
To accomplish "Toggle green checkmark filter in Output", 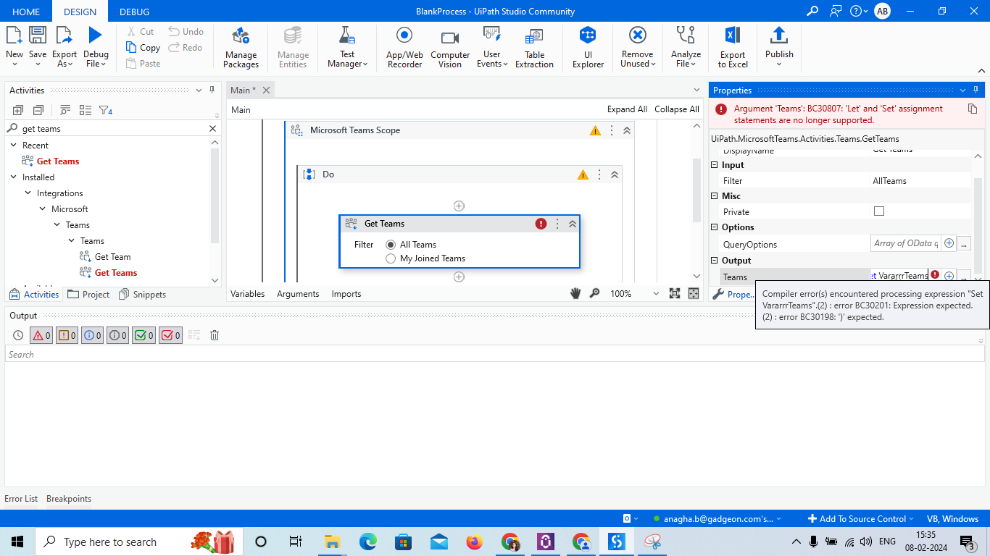I will 143,335.
